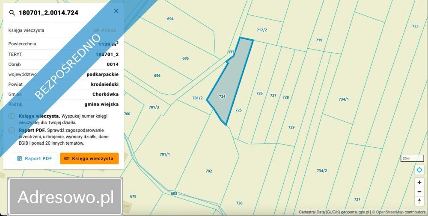The height and width of the screenshot is (216, 428).
Task: Select parcel 737 on the map
Action: [357, 199]
